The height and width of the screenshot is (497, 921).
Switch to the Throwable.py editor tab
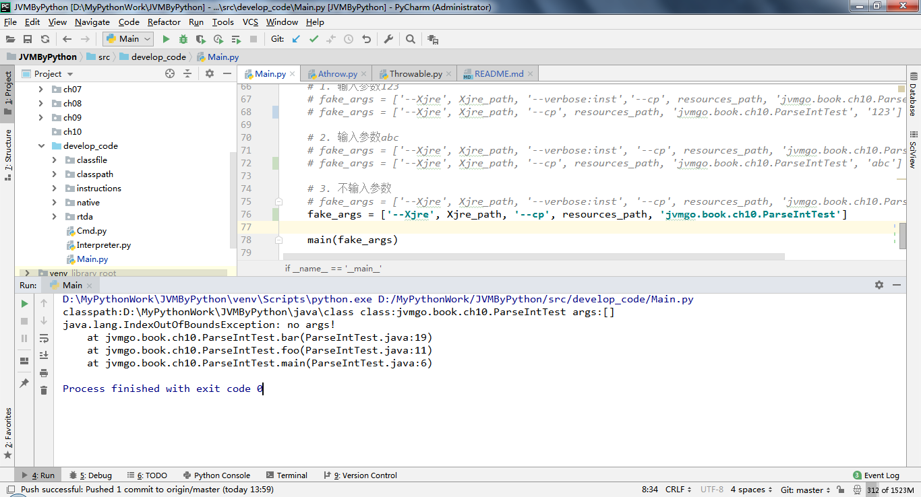tap(415, 73)
